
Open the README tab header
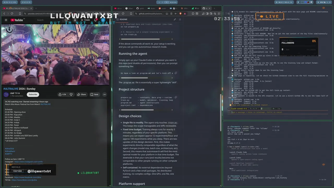tap(122, 19)
